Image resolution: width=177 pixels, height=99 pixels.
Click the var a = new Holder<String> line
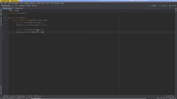pos(30,23)
